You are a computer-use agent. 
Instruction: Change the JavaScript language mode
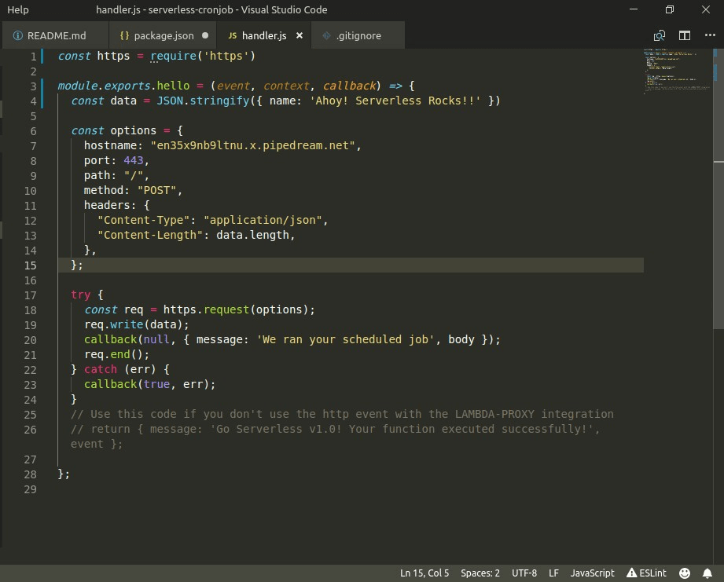pyautogui.click(x=592, y=573)
